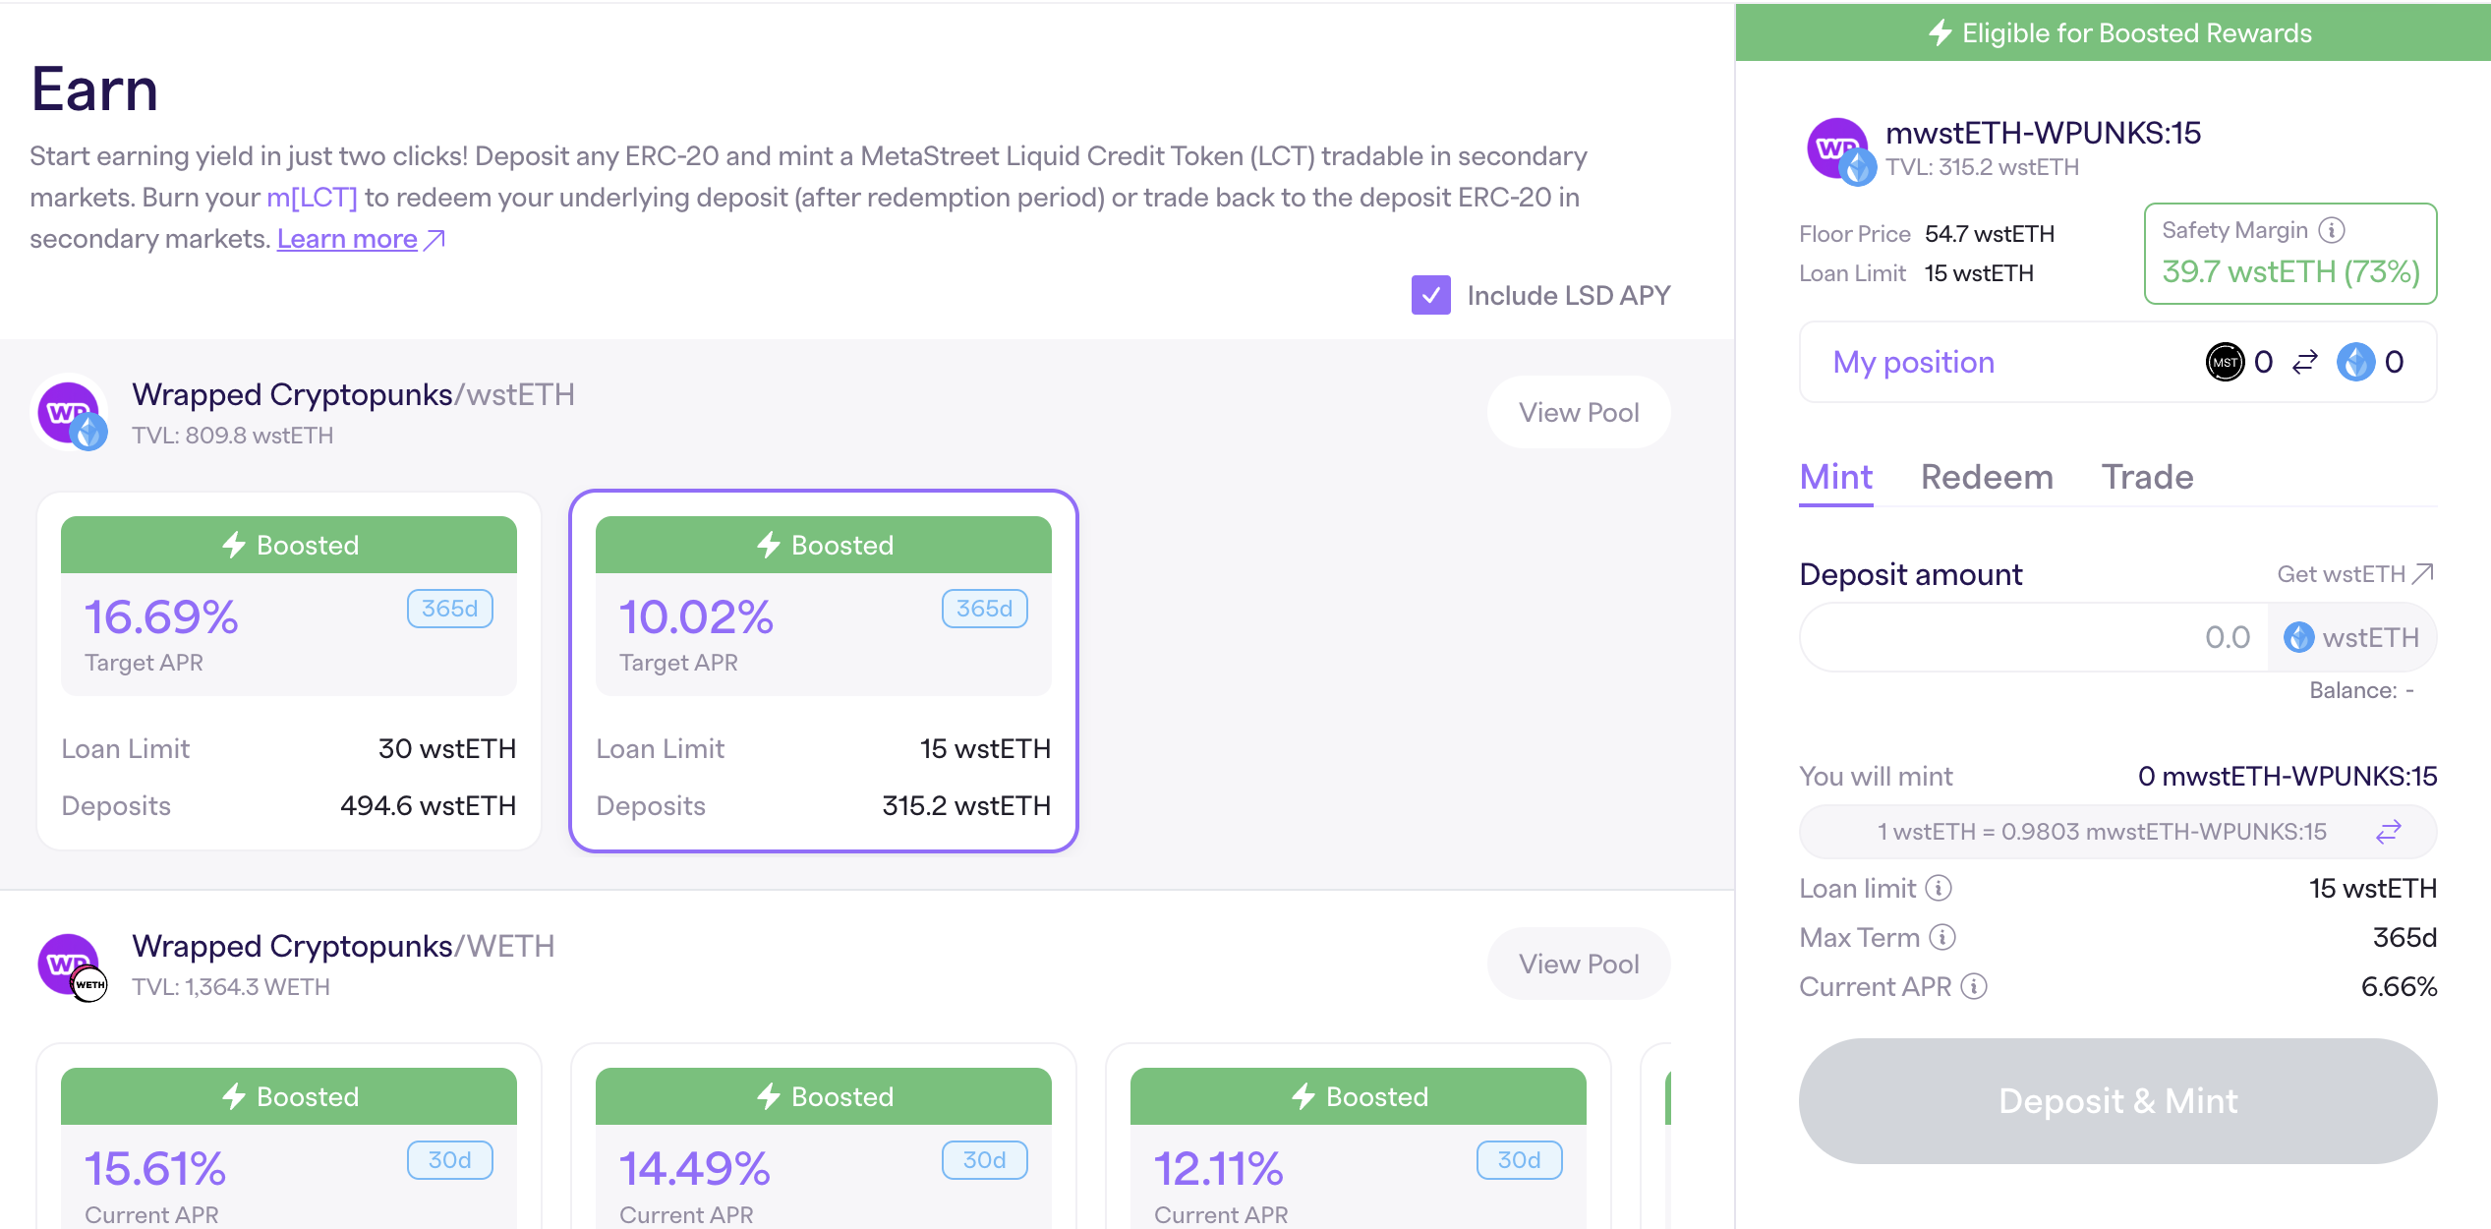This screenshot has width=2491, height=1229.
Task: Click the Get wstETH link
Action: pyautogui.click(x=2353, y=574)
